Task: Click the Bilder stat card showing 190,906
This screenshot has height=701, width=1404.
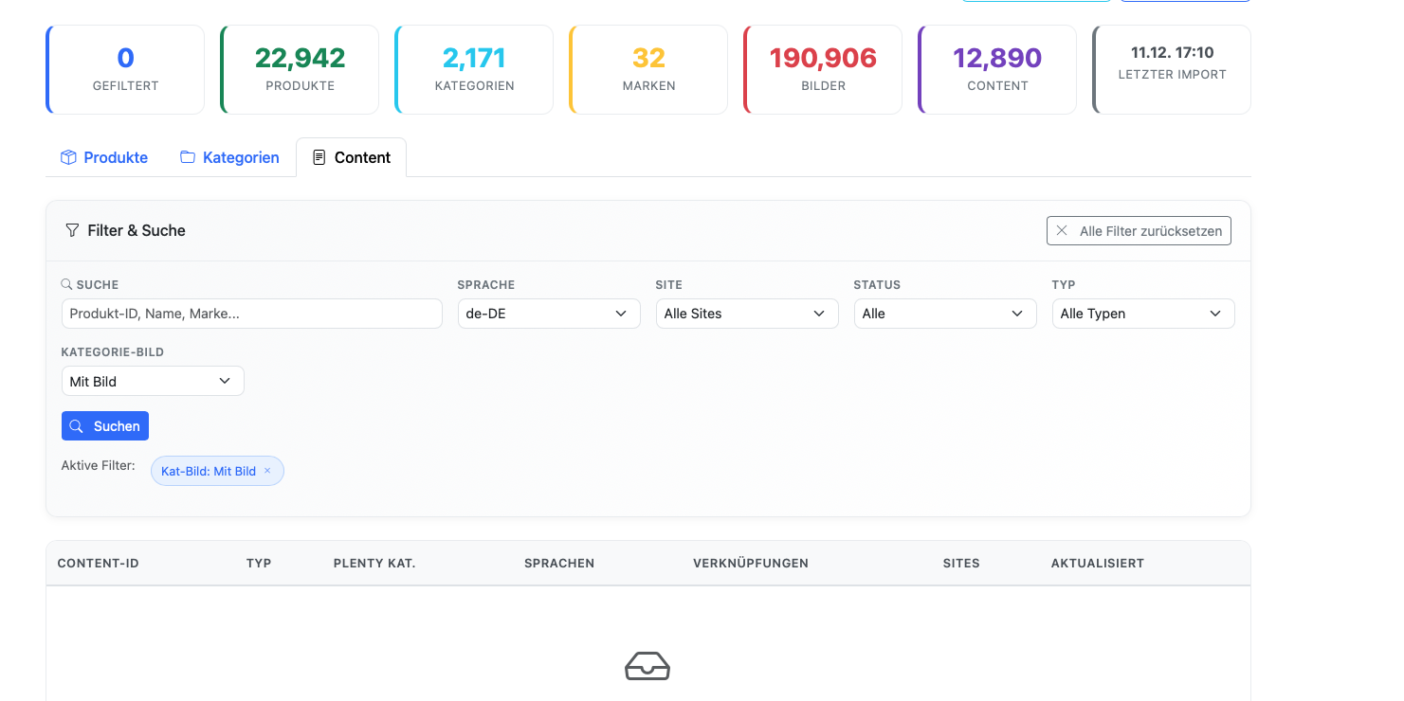Action: click(x=823, y=69)
